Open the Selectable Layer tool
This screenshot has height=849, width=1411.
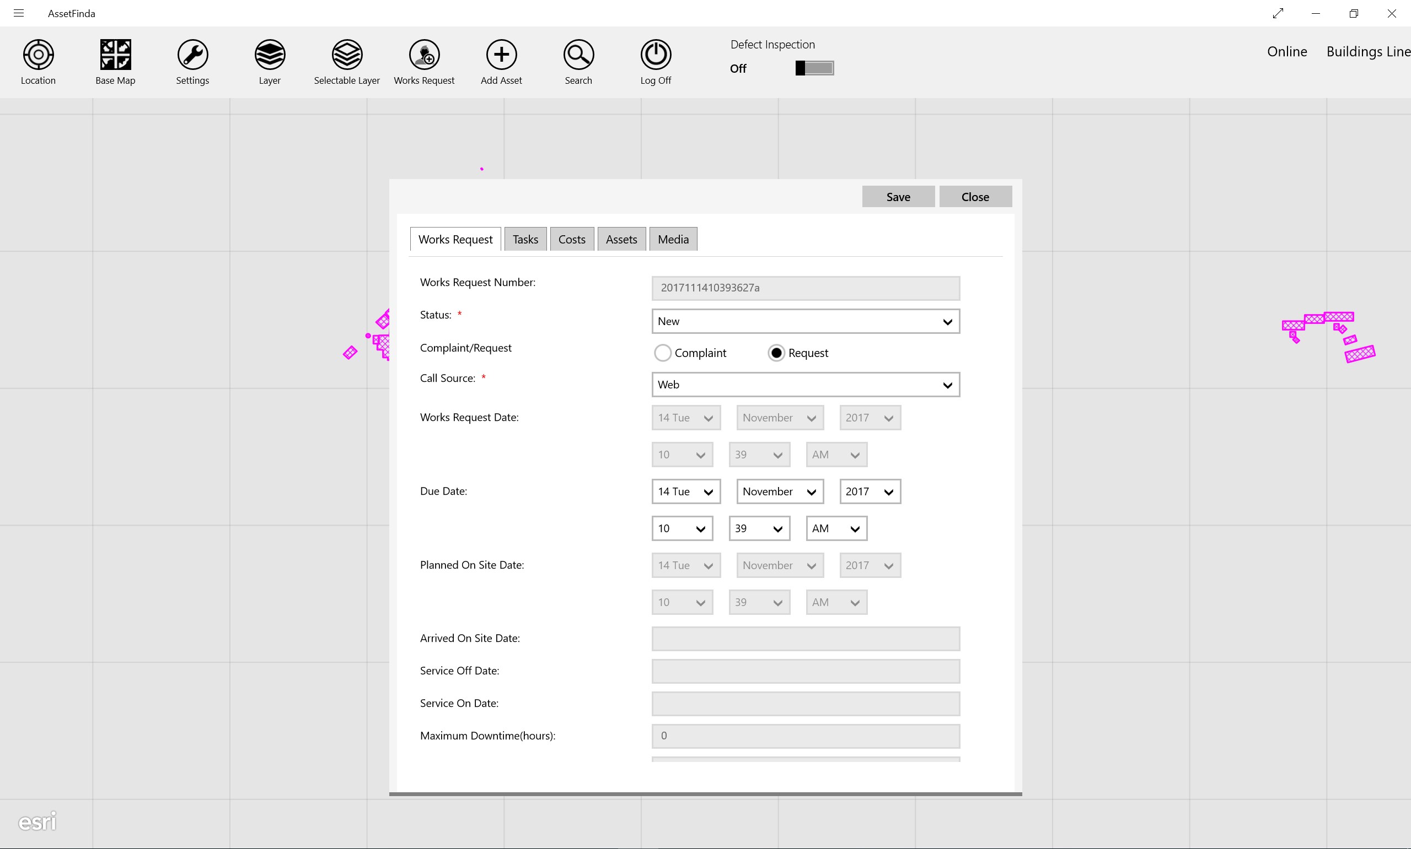click(x=347, y=55)
